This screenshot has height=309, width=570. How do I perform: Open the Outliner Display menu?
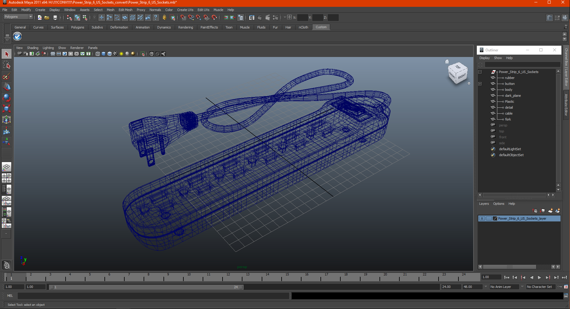pos(485,58)
